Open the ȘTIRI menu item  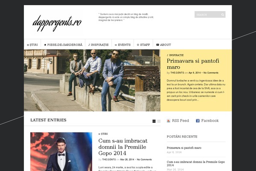[x=32, y=44]
